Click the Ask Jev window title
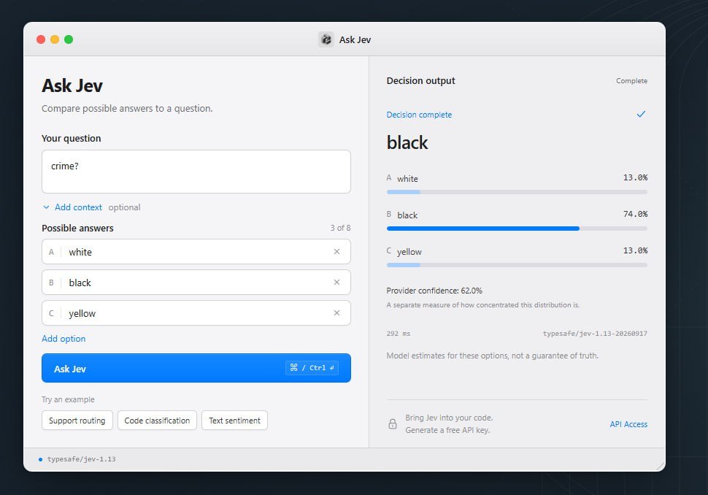Image resolution: width=708 pixels, height=495 pixels. (355, 39)
